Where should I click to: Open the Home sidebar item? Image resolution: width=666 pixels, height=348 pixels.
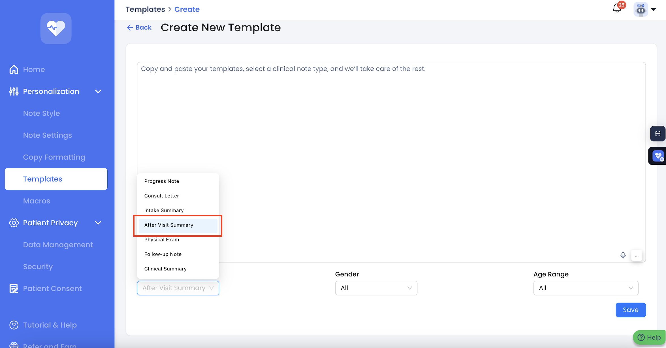tap(34, 69)
